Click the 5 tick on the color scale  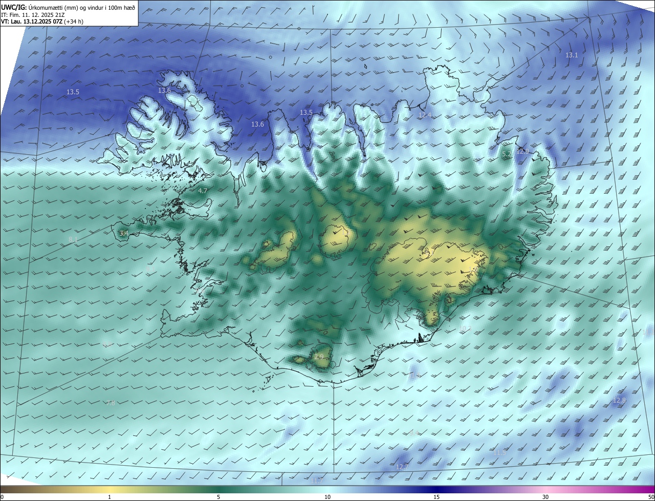coord(219,497)
